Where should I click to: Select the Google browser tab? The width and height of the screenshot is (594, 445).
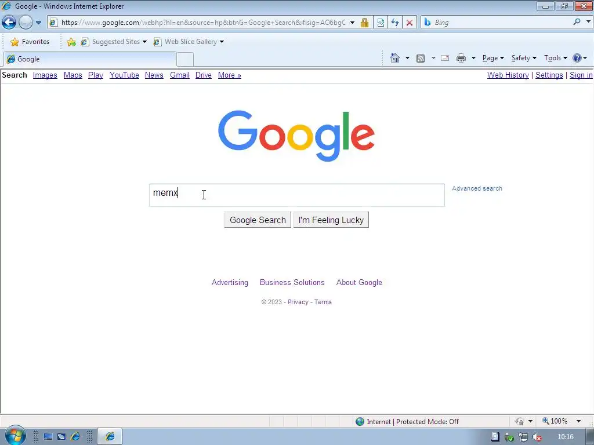coord(89,59)
